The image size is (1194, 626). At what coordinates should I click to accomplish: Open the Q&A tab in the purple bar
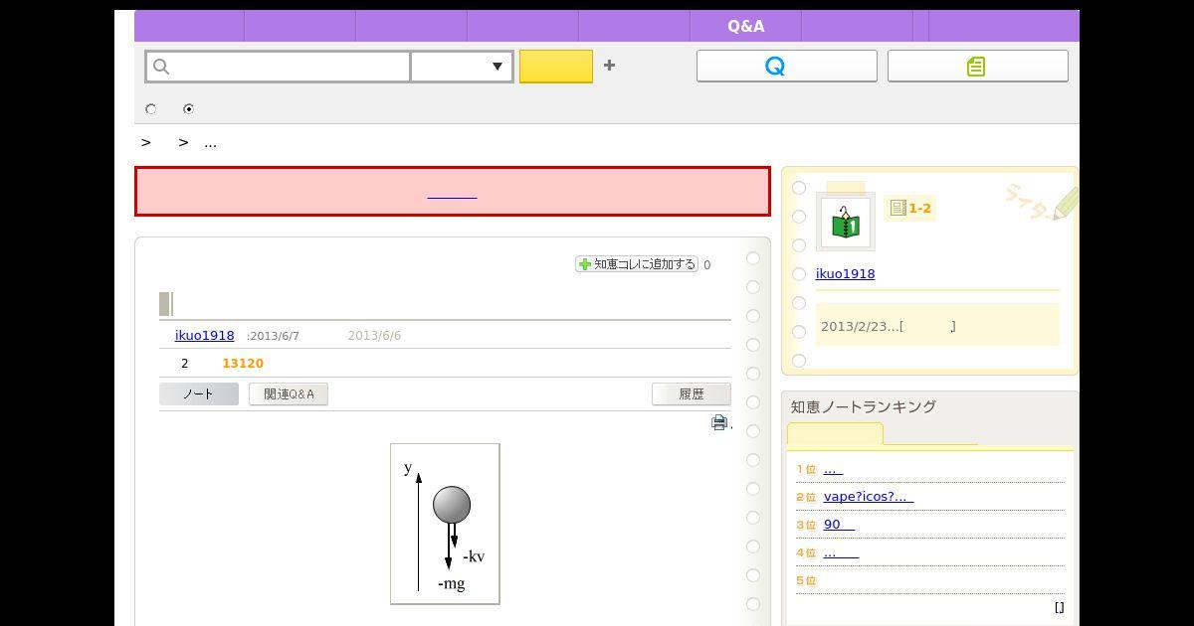tap(745, 26)
